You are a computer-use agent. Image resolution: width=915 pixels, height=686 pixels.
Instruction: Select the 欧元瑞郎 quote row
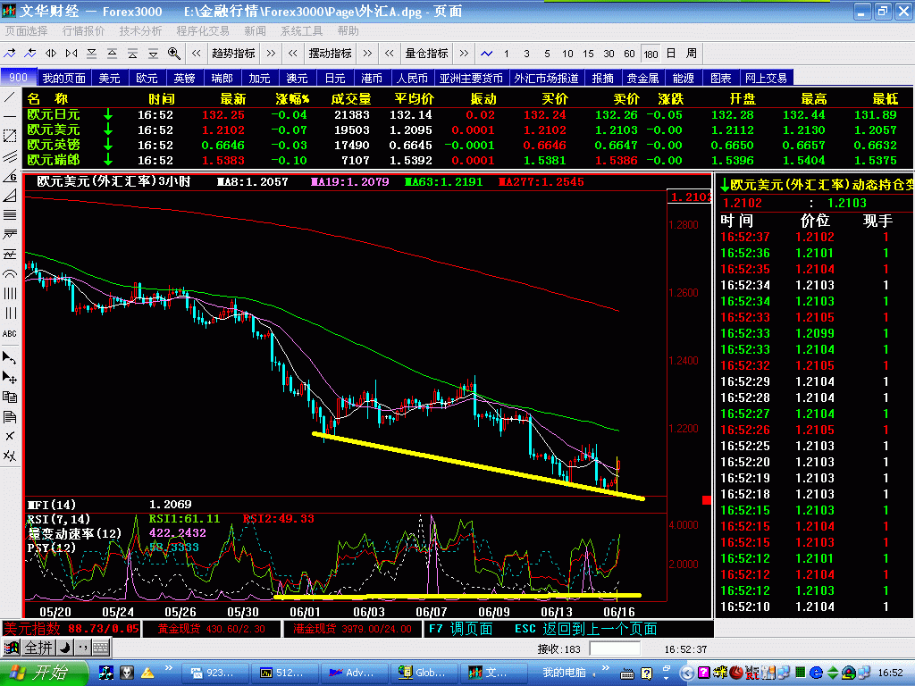pos(466,161)
